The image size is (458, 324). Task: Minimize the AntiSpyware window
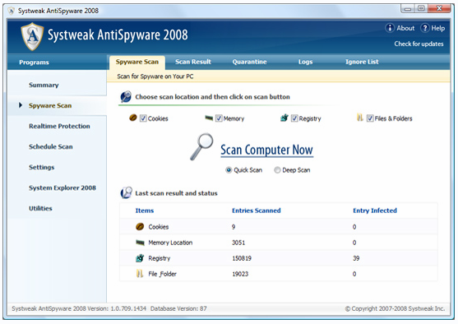click(408, 8)
